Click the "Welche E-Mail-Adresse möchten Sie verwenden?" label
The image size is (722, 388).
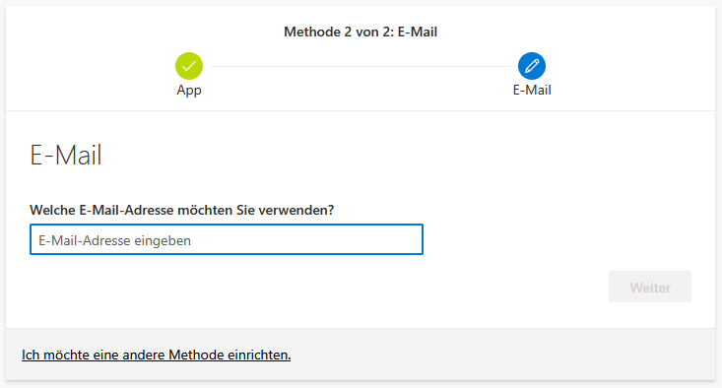coord(182,210)
